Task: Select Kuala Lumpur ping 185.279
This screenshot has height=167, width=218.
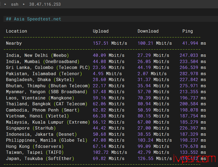Action: 189,122
